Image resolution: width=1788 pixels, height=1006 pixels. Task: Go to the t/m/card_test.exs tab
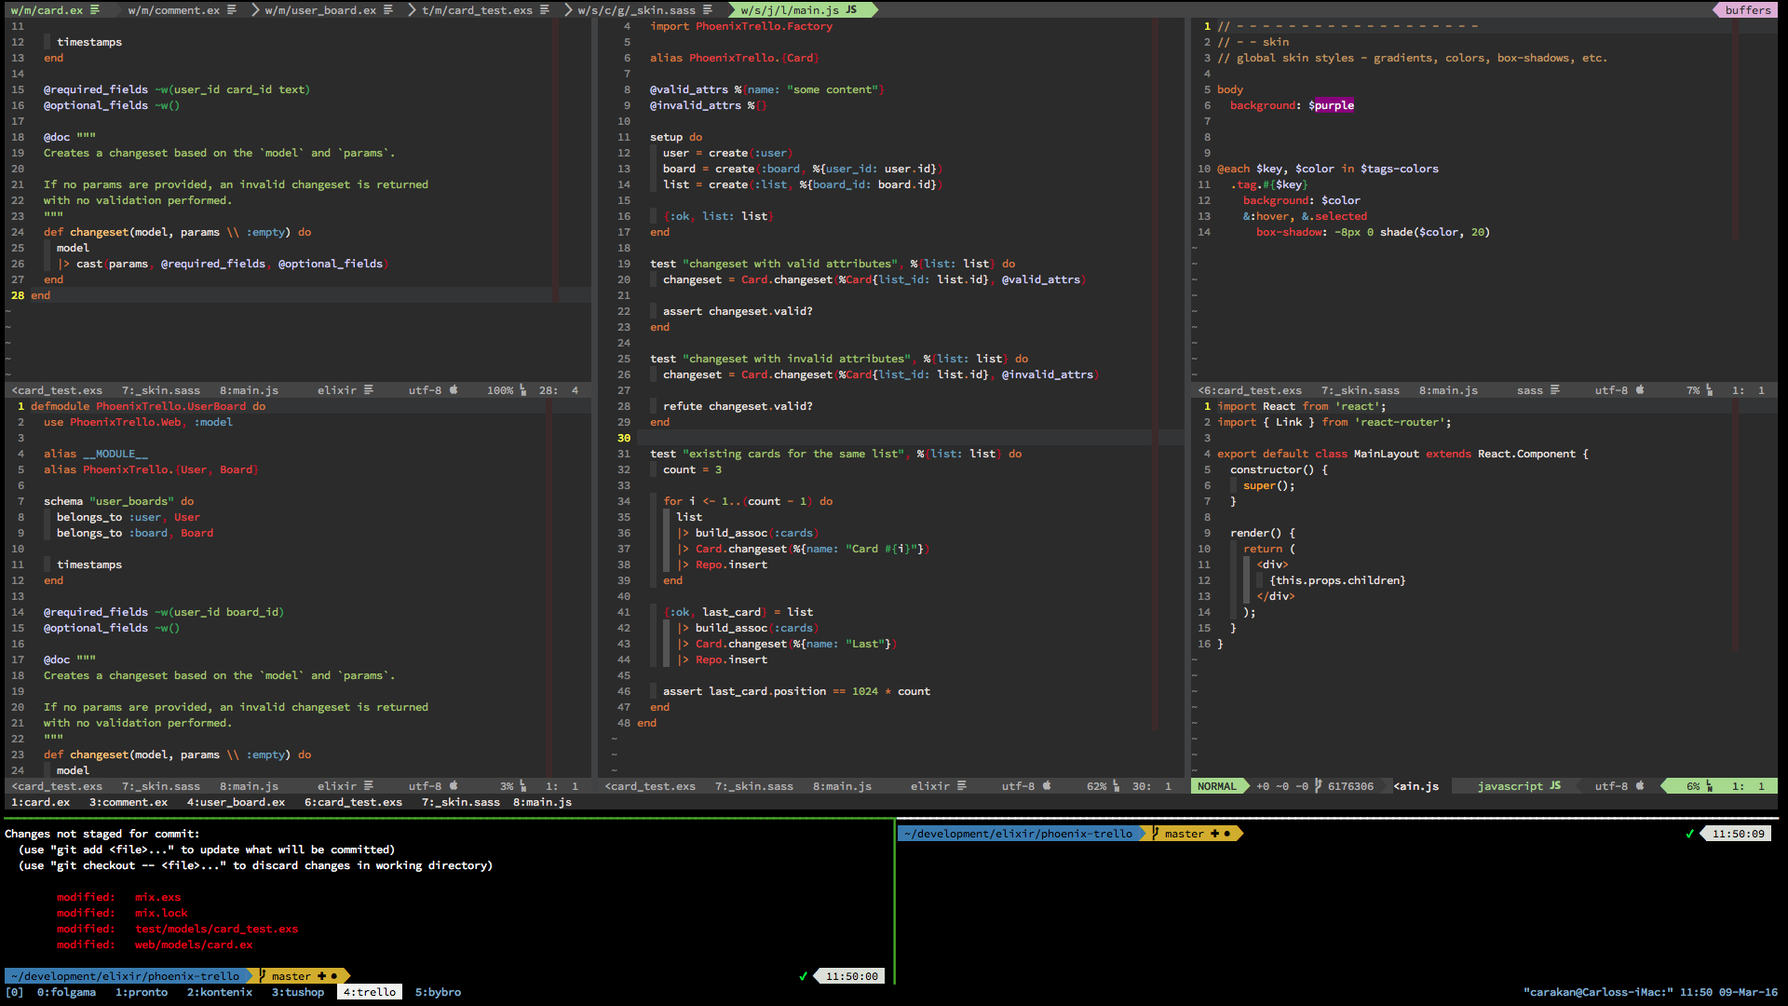coord(477,10)
